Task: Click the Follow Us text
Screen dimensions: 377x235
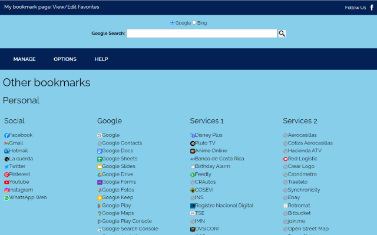Action: (355, 8)
